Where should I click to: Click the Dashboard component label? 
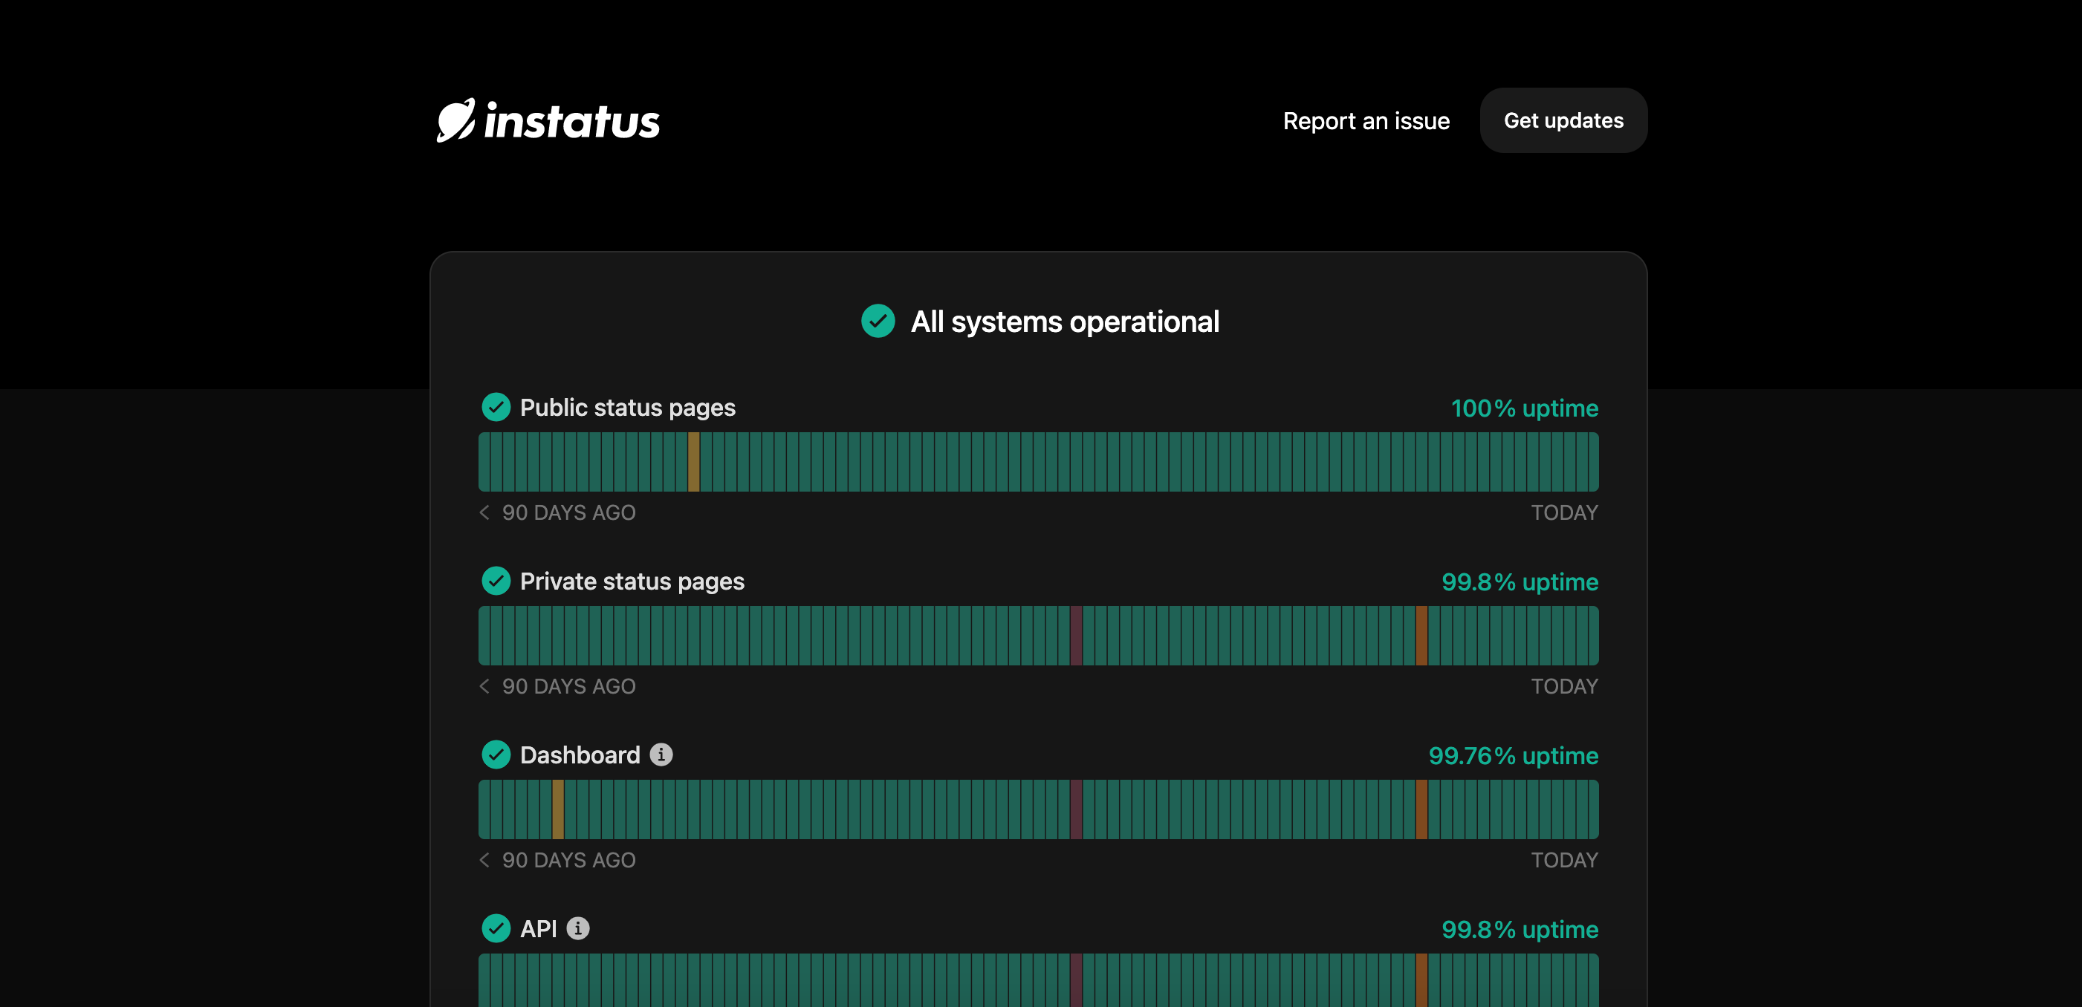pyautogui.click(x=580, y=755)
